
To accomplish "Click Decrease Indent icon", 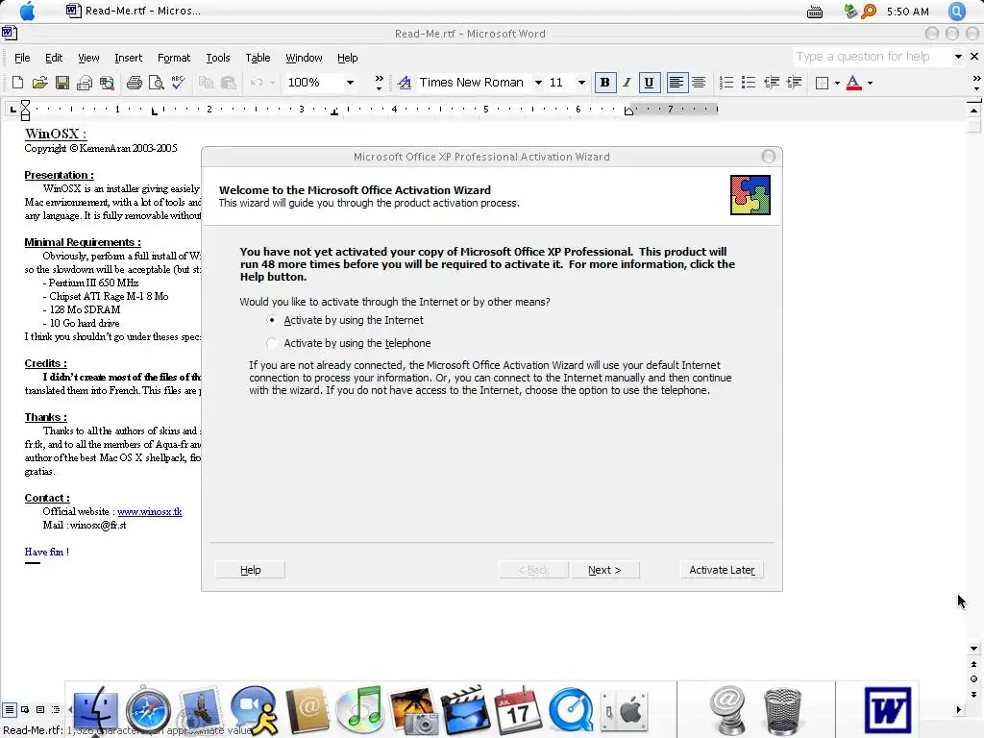I will (772, 83).
